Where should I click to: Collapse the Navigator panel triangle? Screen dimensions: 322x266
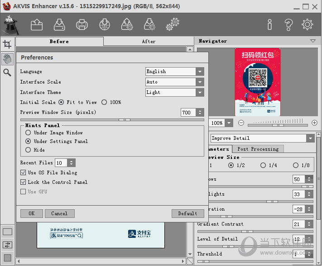pos(313,41)
